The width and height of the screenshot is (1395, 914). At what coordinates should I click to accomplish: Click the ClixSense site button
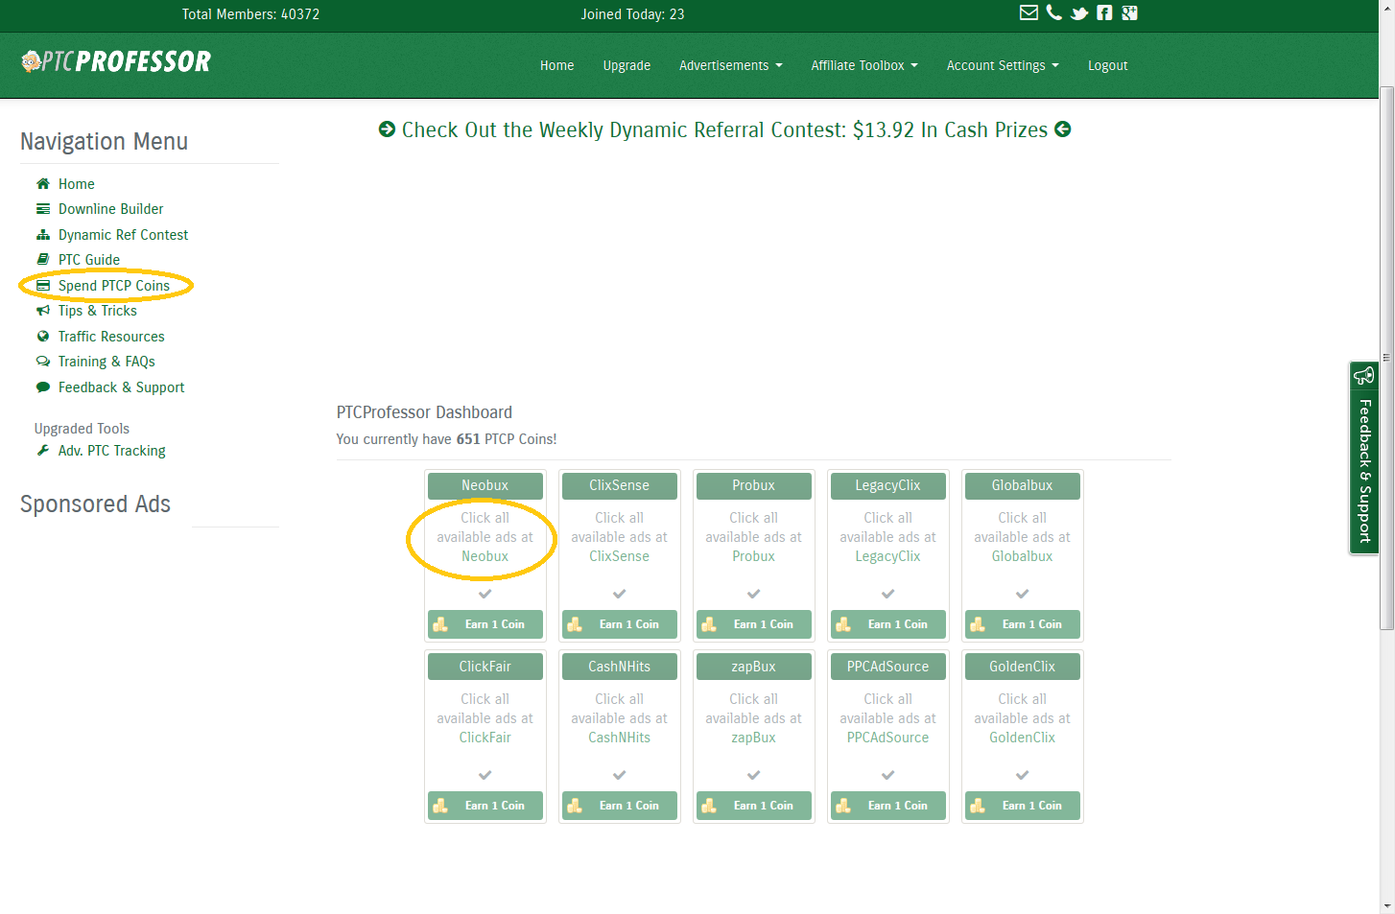620,485
